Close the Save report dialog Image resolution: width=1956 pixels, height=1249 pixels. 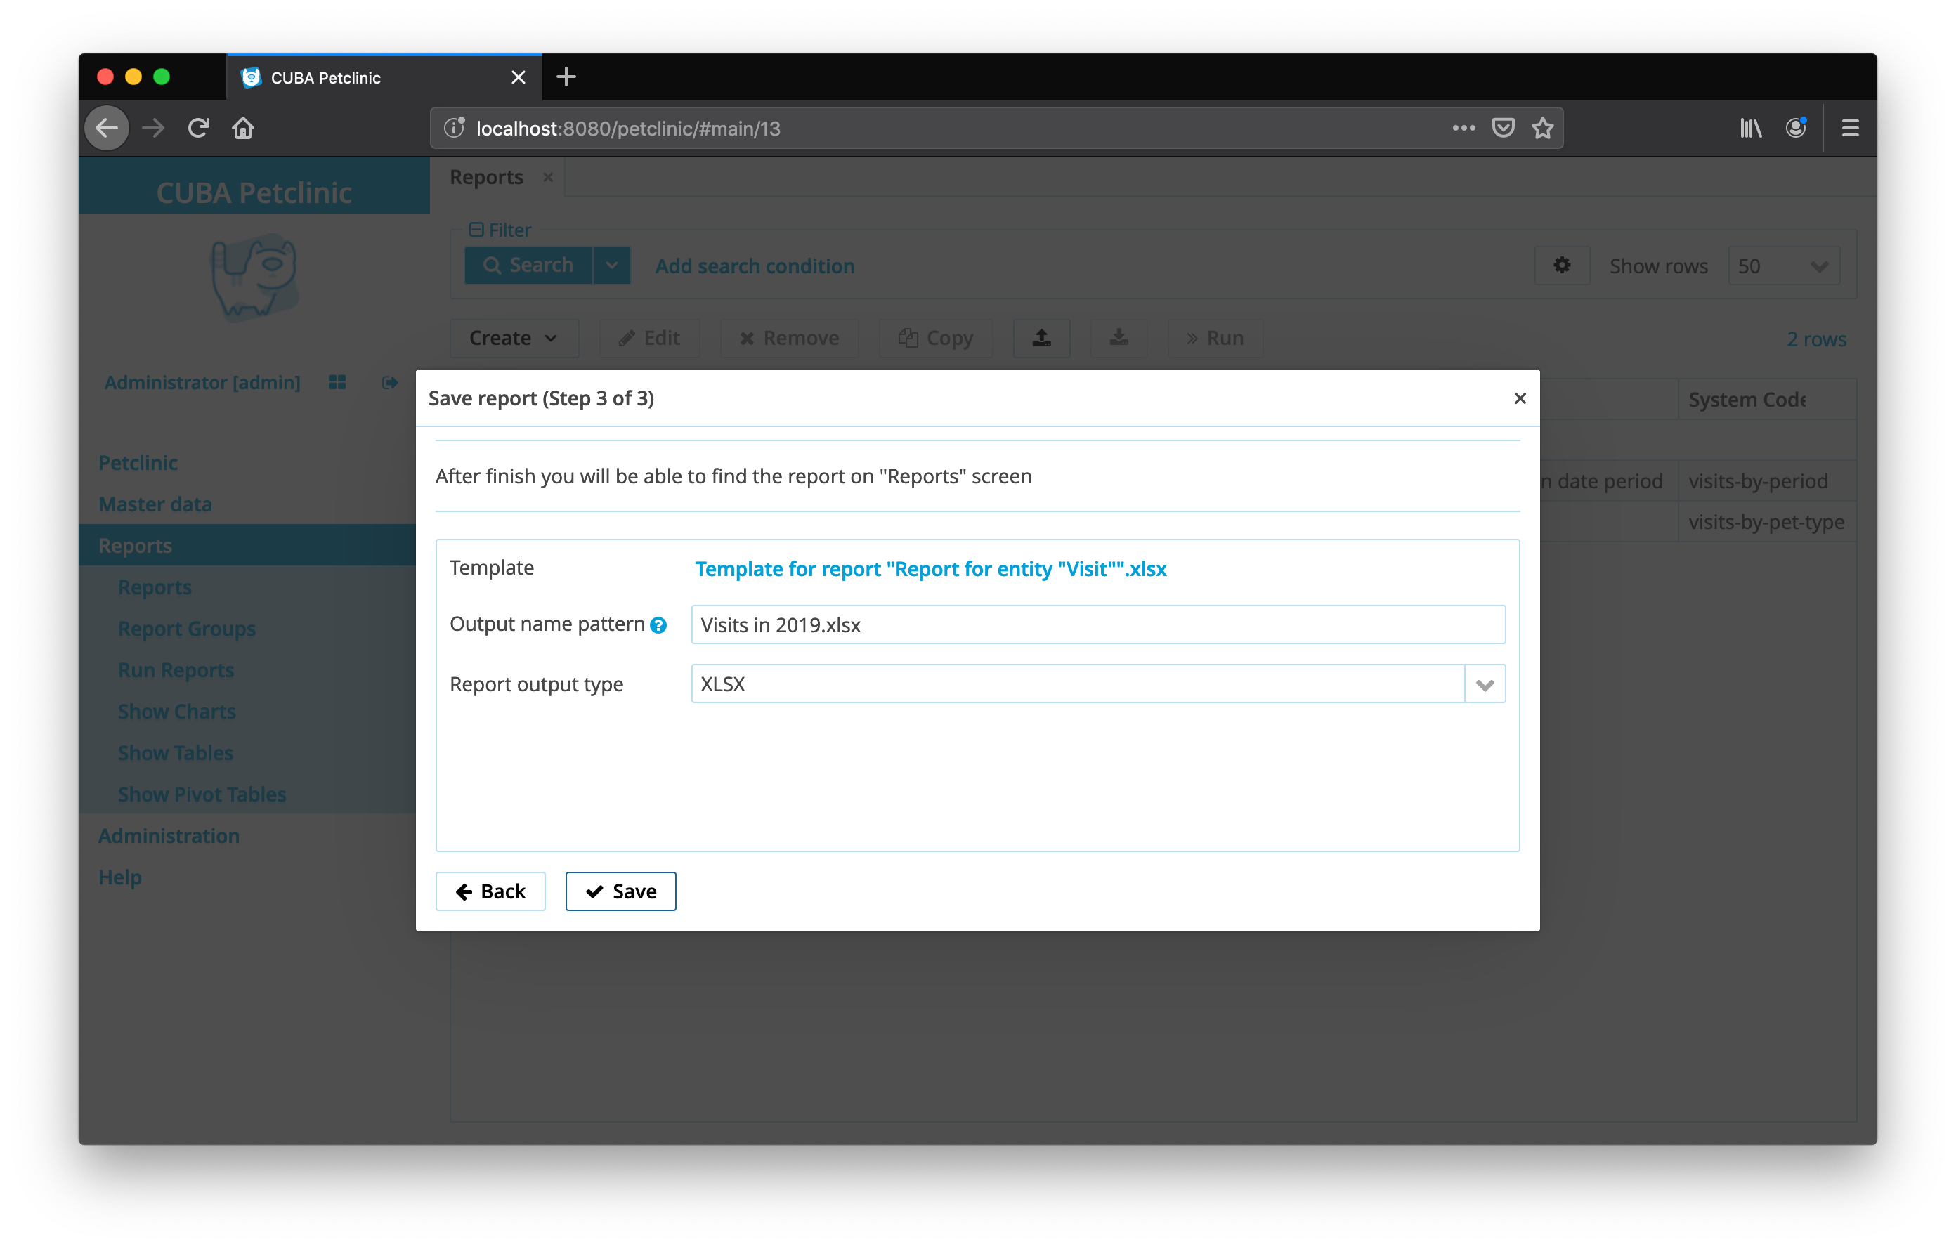(x=1519, y=398)
